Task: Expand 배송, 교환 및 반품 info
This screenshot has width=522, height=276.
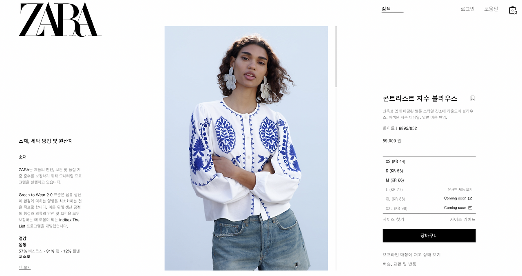Action: pos(399,264)
